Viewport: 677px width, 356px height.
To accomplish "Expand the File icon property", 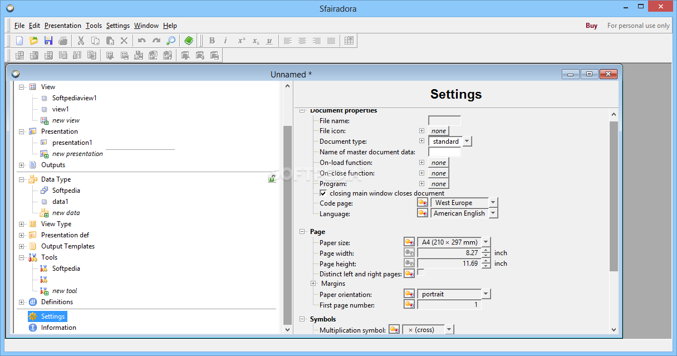I will (422, 131).
